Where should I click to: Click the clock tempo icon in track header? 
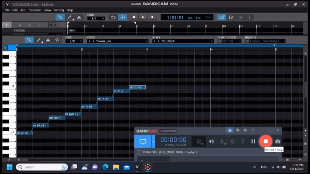click(x=29, y=25)
